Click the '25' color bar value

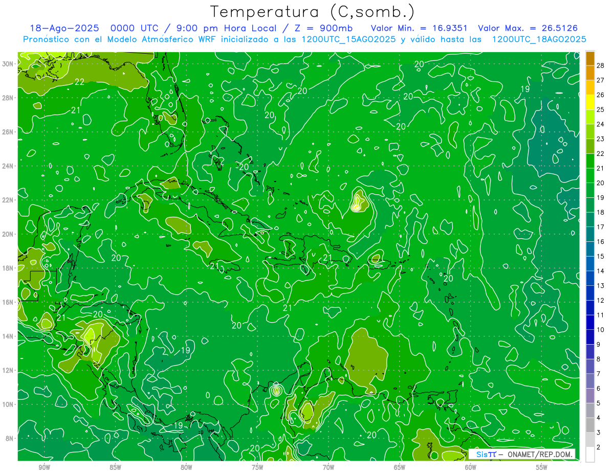tap(601, 109)
